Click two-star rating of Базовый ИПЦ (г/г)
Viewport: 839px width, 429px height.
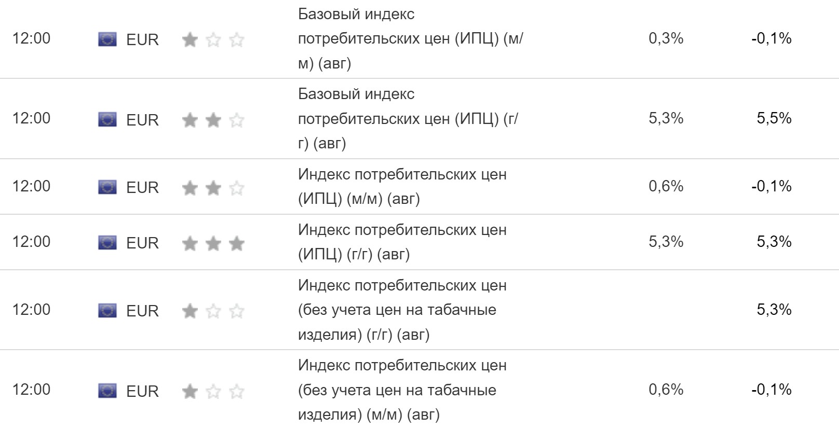pos(213,120)
